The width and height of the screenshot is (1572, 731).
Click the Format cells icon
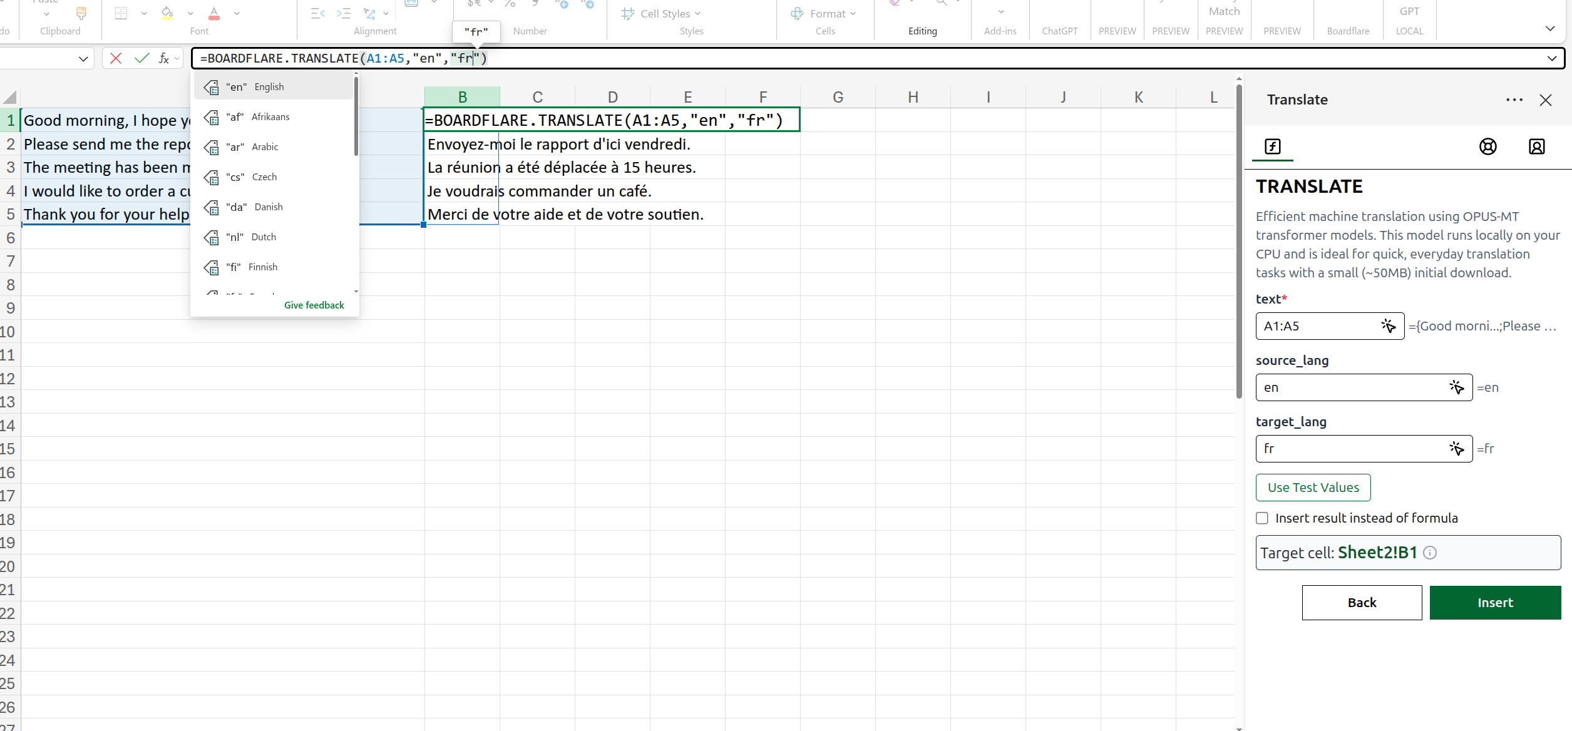click(x=797, y=13)
